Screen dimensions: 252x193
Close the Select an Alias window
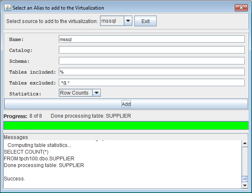[x=240, y=8]
